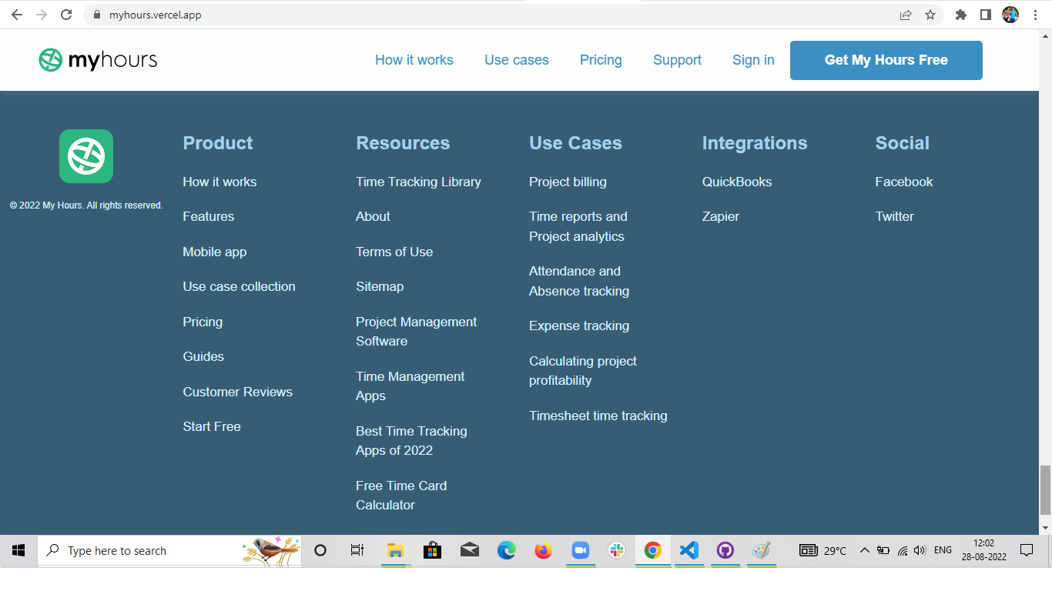Open the notifications center icon
The height and width of the screenshot is (591, 1052).
(1027, 550)
